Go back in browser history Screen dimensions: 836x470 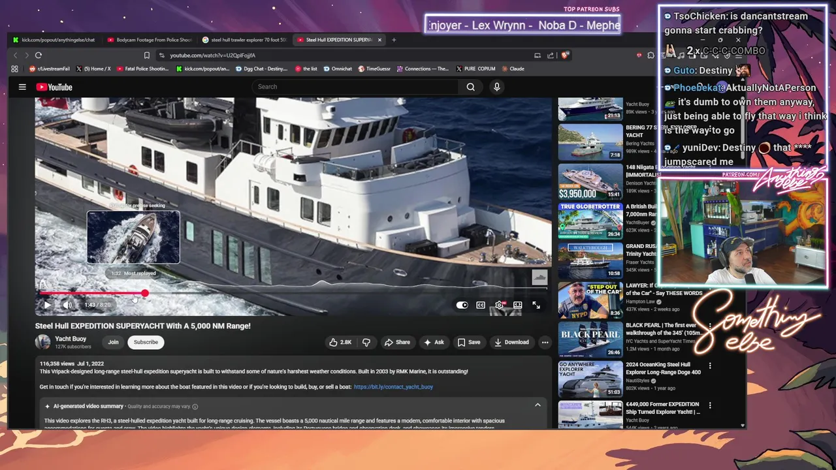(x=15, y=55)
